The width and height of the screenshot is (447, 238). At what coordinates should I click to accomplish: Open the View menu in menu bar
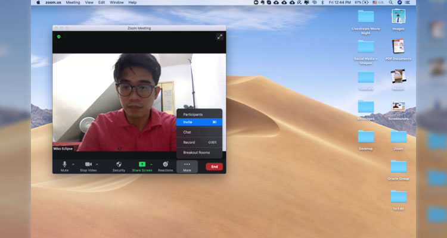pos(89,2)
